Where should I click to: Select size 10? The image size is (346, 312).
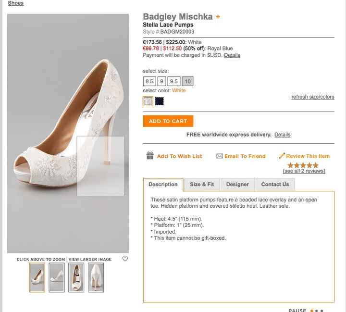(187, 81)
